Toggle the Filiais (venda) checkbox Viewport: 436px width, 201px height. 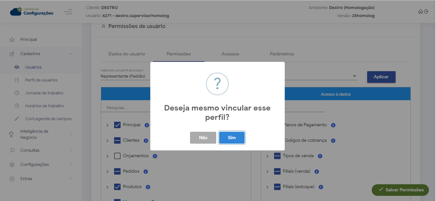pyautogui.click(x=277, y=171)
